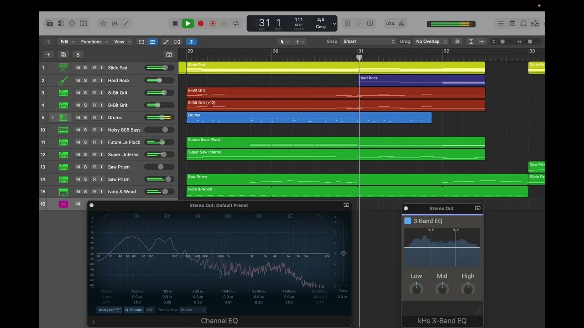
Task: Open the View menu in tracks area
Action: pos(122,41)
